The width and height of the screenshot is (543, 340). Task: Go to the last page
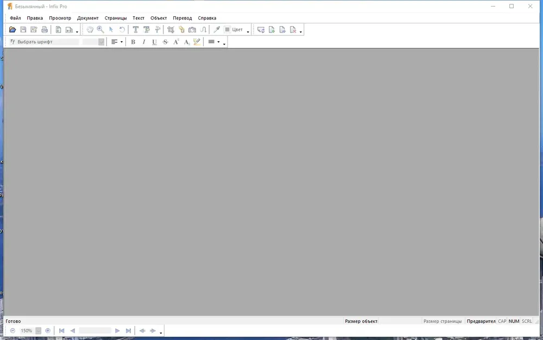click(128, 331)
